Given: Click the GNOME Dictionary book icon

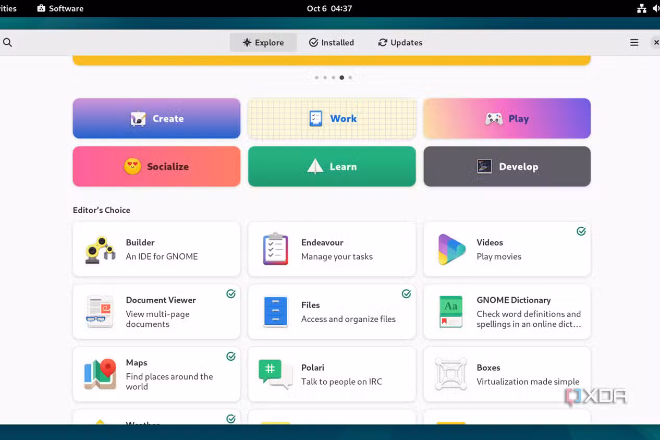Looking at the screenshot, I should 451,312.
